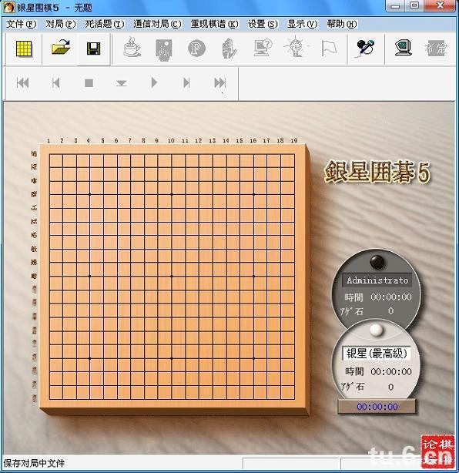Screen dimensions: 459x473
Task: Save the game with floppy disk icon
Action: (93, 49)
